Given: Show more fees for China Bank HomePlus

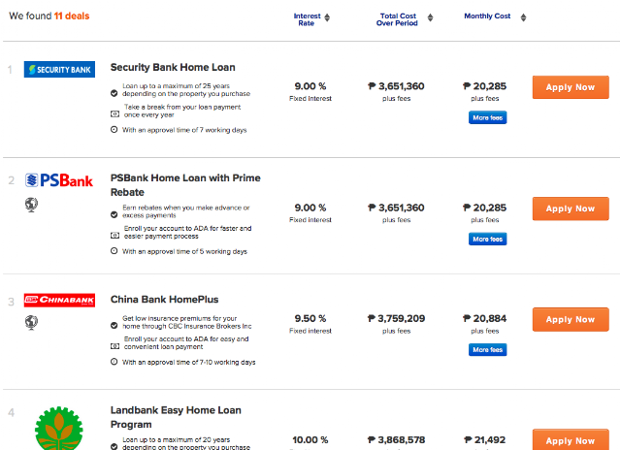Looking at the screenshot, I should (x=487, y=350).
